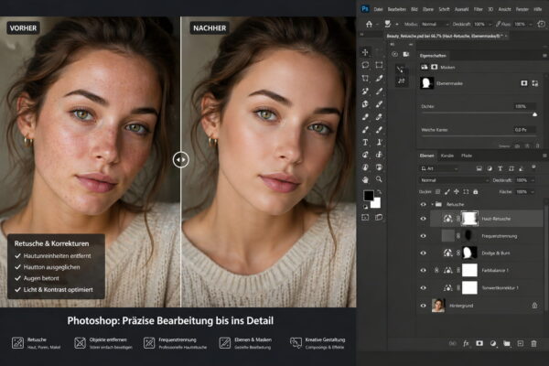Click the before/after comparison slider handle
The width and height of the screenshot is (549, 366).
coord(180,160)
